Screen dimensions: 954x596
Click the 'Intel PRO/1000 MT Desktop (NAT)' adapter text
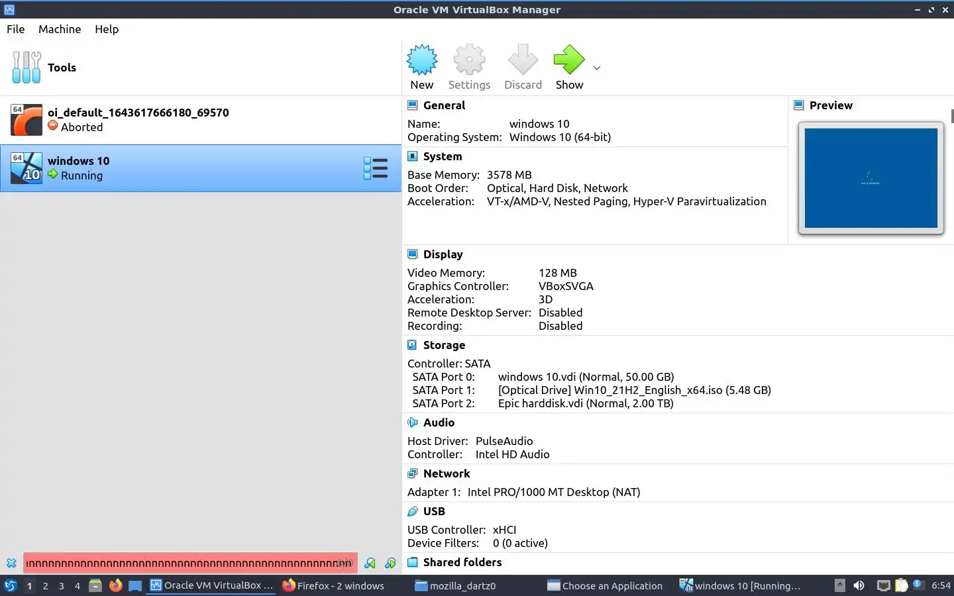click(x=554, y=492)
